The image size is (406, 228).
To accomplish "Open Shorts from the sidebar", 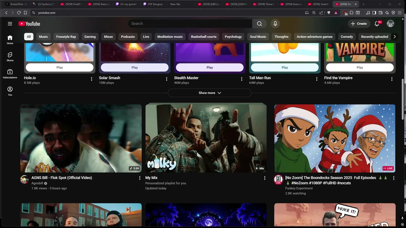I will pos(10,57).
